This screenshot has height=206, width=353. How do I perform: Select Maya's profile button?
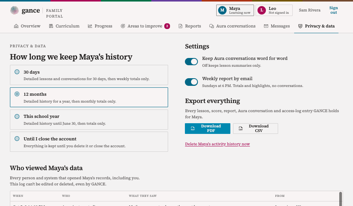235,10
